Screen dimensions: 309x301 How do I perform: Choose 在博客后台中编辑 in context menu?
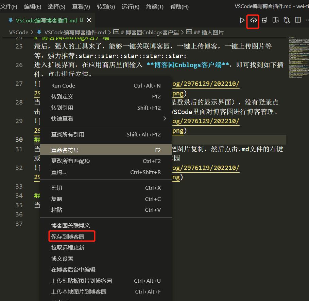tap(106, 269)
